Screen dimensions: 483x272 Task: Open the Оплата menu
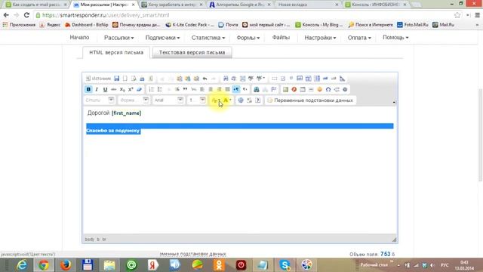tap(359, 38)
